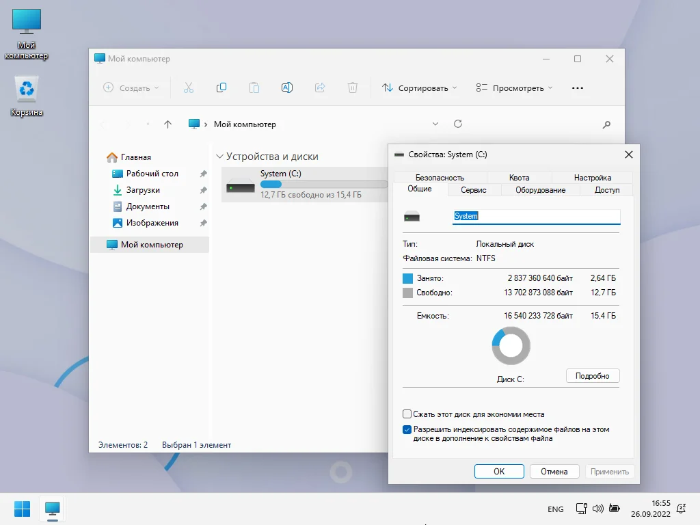
Task: Click the System disk name input field
Action: tap(536, 216)
